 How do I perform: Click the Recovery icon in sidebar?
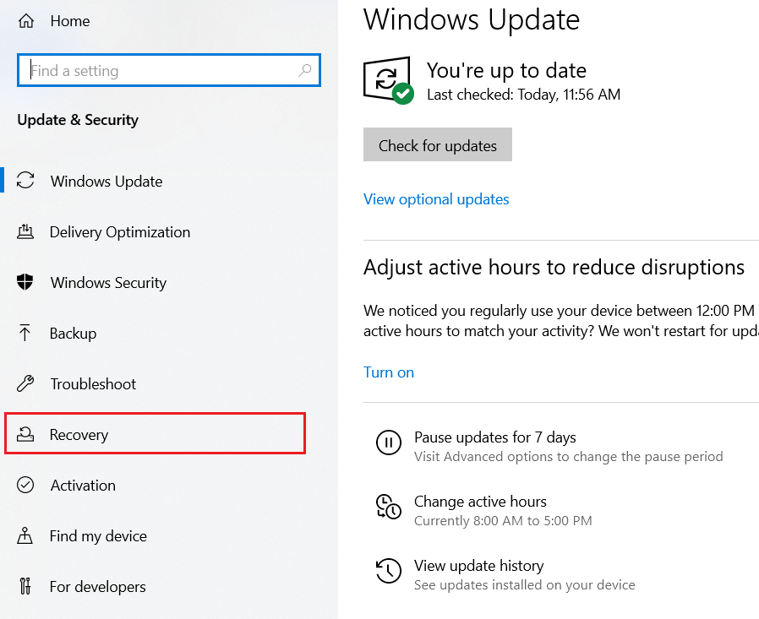pyautogui.click(x=25, y=434)
